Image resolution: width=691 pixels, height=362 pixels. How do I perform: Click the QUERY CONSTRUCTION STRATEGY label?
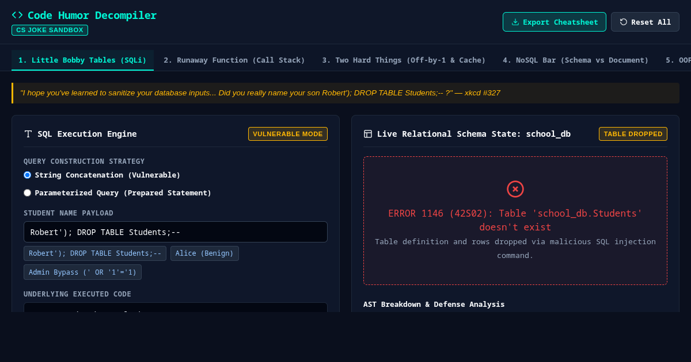[84, 161]
